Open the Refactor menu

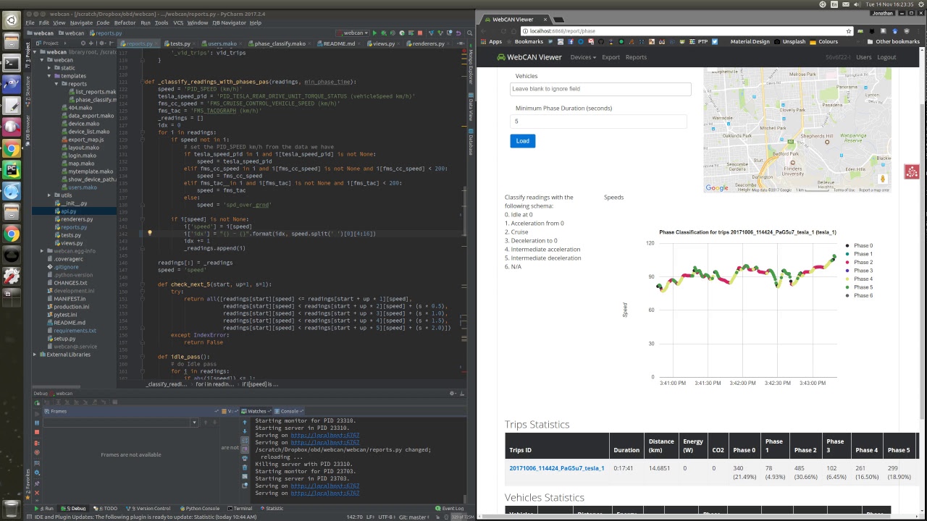(x=125, y=22)
